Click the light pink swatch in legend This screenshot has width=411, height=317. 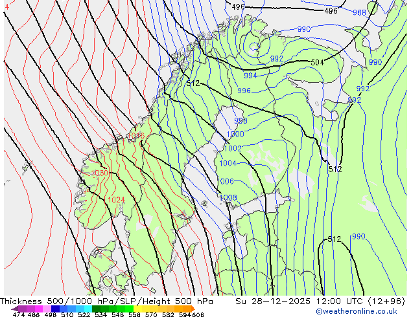47,309
